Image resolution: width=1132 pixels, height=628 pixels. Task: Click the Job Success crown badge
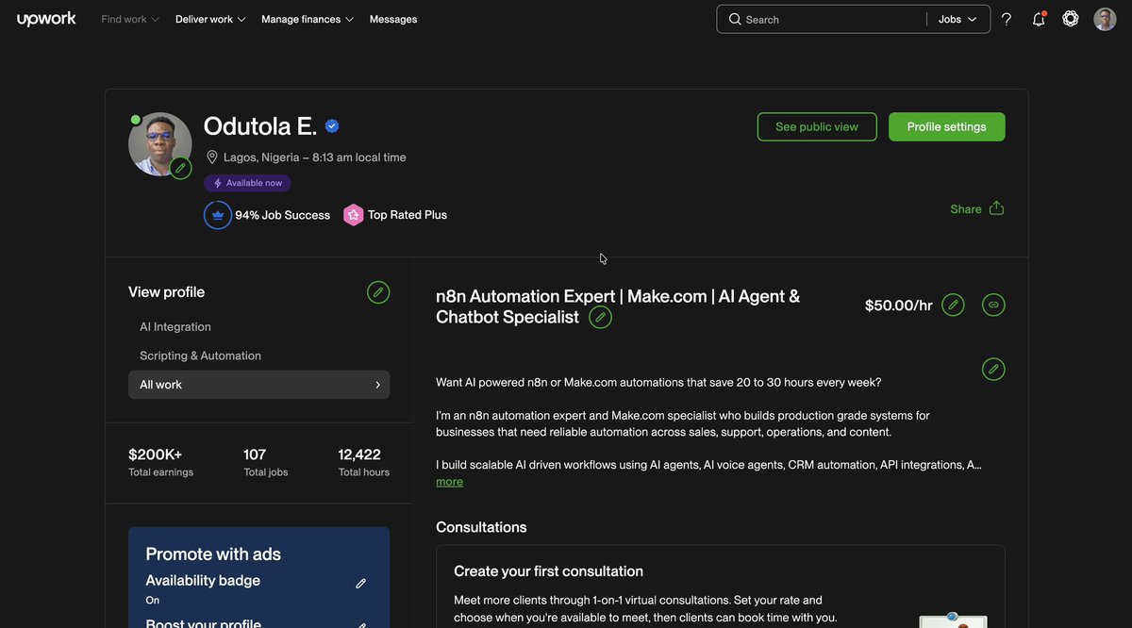[218, 215]
